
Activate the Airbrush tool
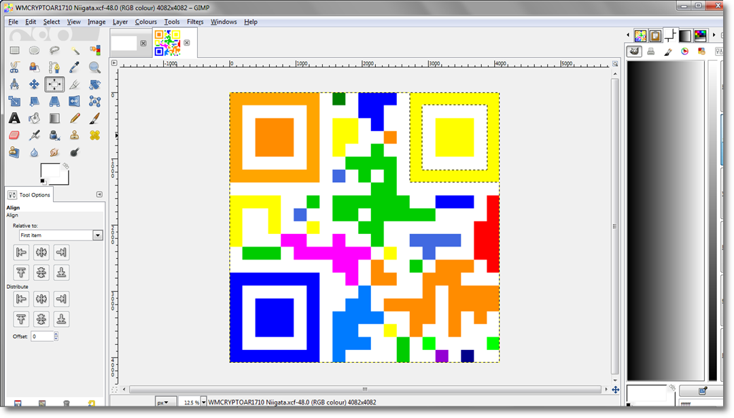tap(34, 135)
